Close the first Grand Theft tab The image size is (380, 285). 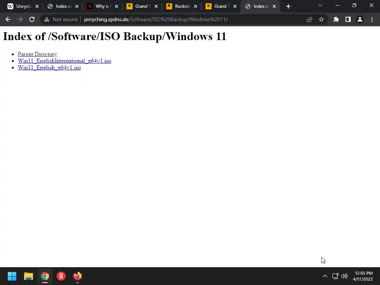(156, 7)
